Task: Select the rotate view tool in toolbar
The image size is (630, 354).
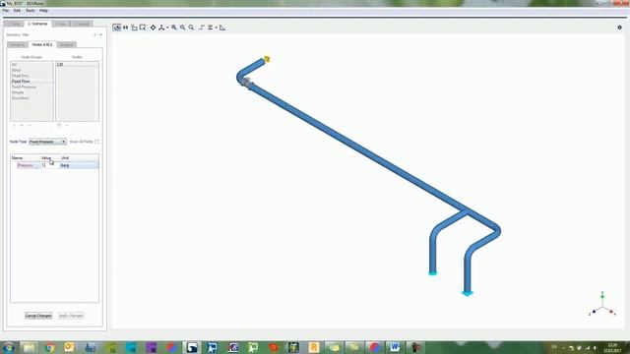Action: click(x=116, y=28)
